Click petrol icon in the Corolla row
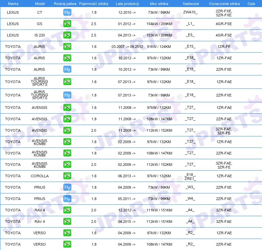The width and height of the screenshot is (262, 250). 67,176
